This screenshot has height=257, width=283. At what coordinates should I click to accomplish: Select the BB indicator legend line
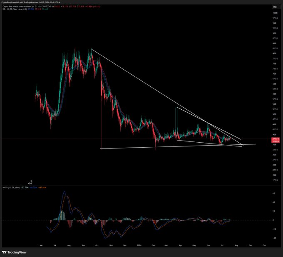(x=25, y=9)
